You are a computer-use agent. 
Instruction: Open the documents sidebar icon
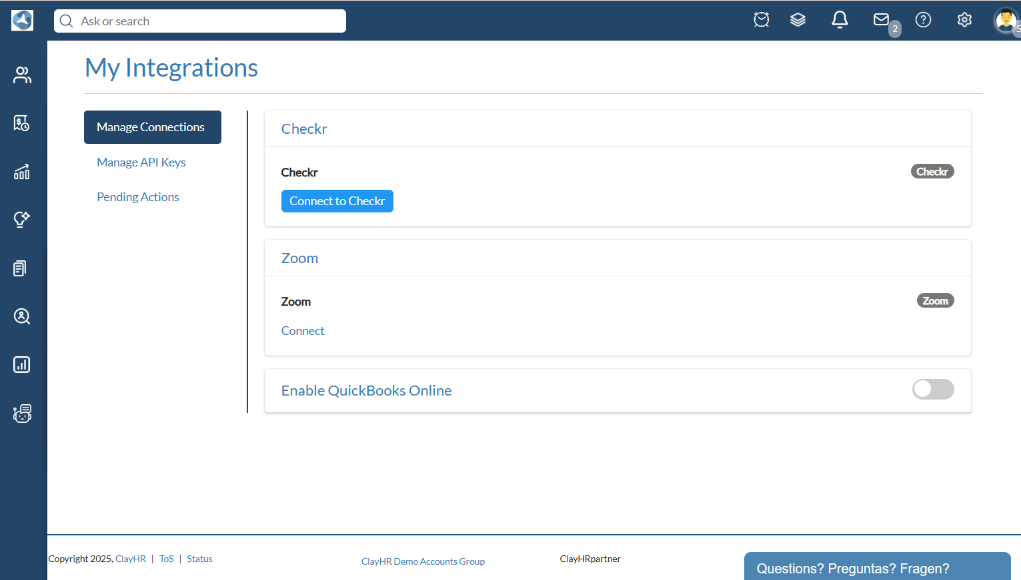tap(20, 268)
